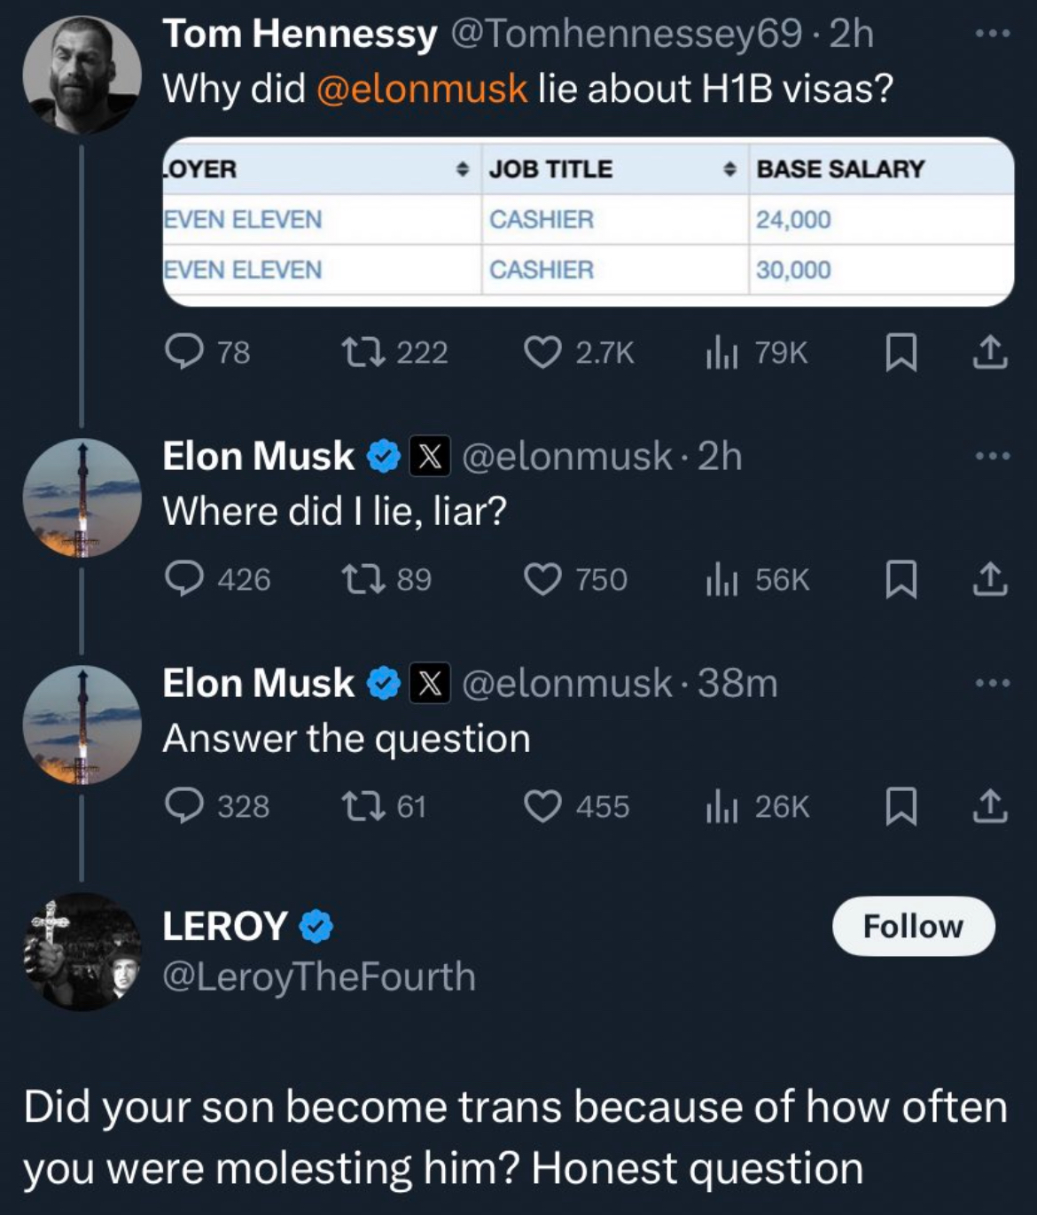Bookmark the "Answer the question" tweet
Screen dimensions: 1037x1215
click(x=901, y=806)
